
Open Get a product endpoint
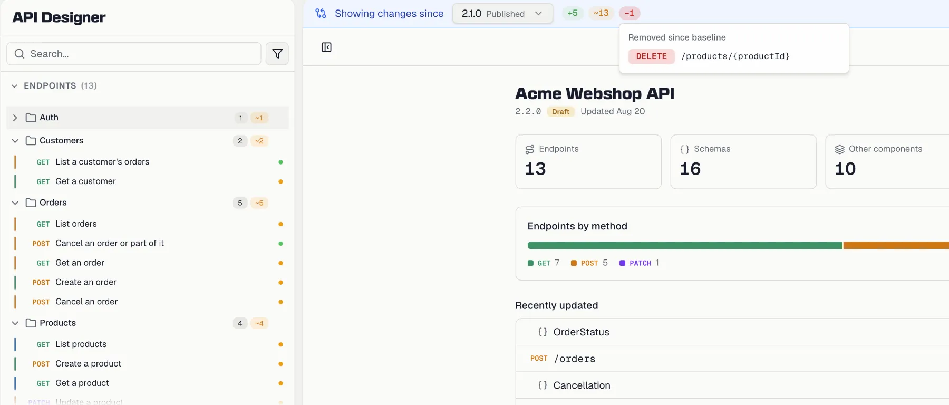point(149,383)
